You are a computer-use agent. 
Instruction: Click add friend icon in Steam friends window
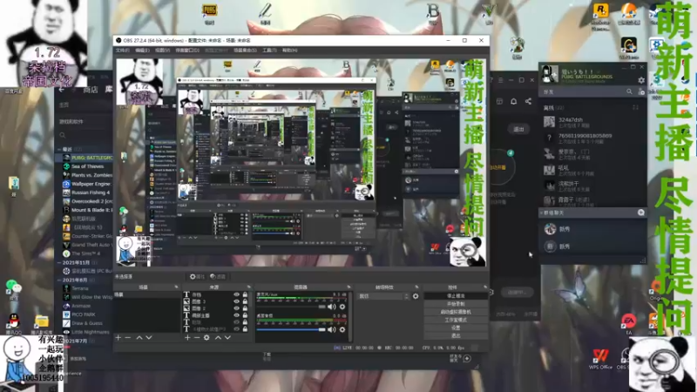(x=641, y=91)
